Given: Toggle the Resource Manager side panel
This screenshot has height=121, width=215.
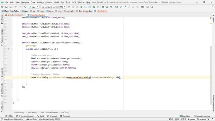Looking at the screenshot, I should point(2,37).
